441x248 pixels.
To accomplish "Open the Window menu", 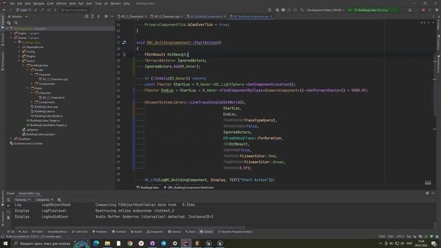I will pyautogui.click(x=116, y=3).
